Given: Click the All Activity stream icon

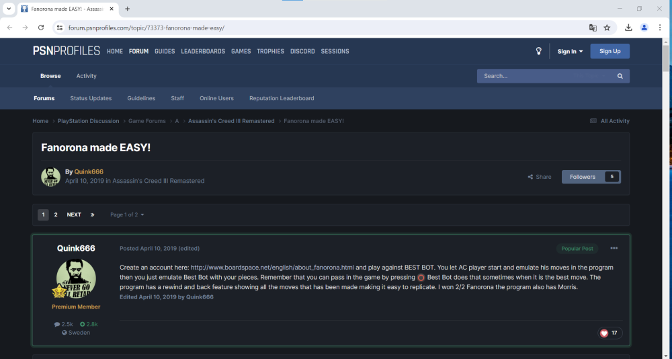Looking at the screenshot, I should (x=593, y=121).
